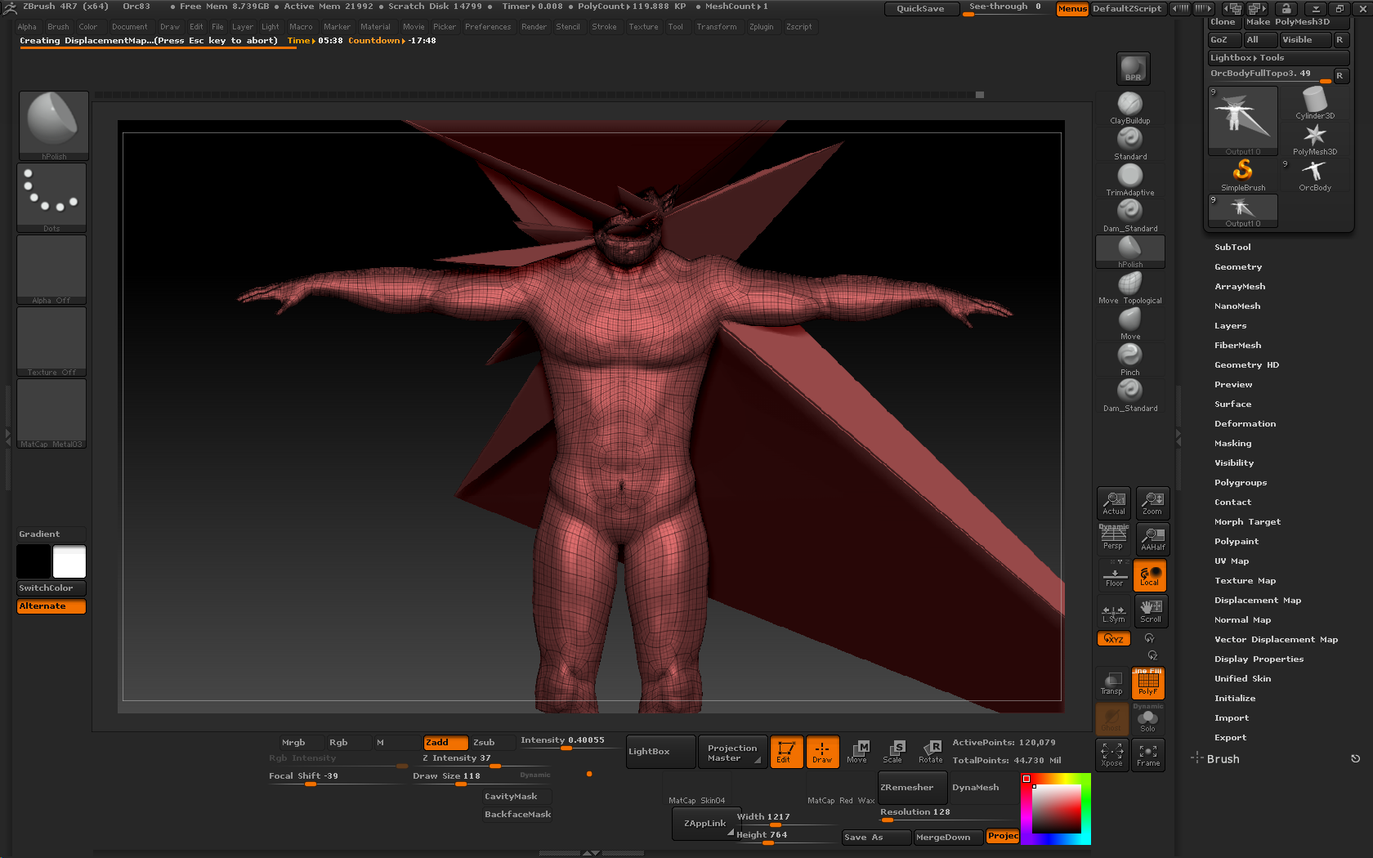This screenshot has height=858, width=1373.
Task: Click the LightBox button
Action: click(661, 752)
